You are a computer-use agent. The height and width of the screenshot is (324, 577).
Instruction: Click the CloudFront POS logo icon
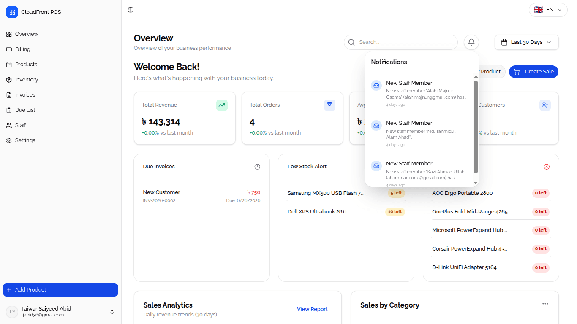tap(12, 12)
